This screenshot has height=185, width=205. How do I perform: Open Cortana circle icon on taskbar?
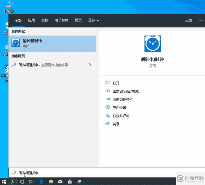click(22, 181)
